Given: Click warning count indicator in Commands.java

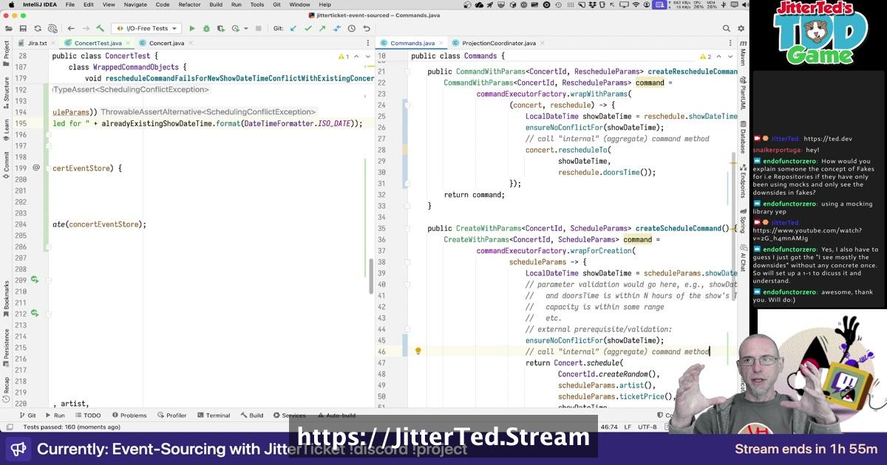Looking at the screenshot, I should [707, 56].
